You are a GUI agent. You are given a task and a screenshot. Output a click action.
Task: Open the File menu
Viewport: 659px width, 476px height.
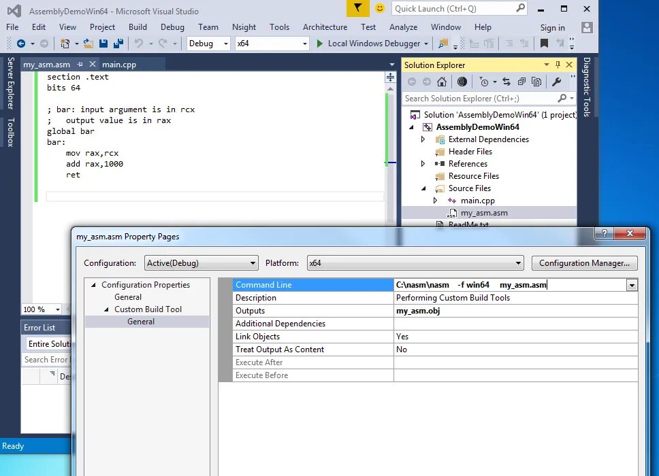pos(12,27)
